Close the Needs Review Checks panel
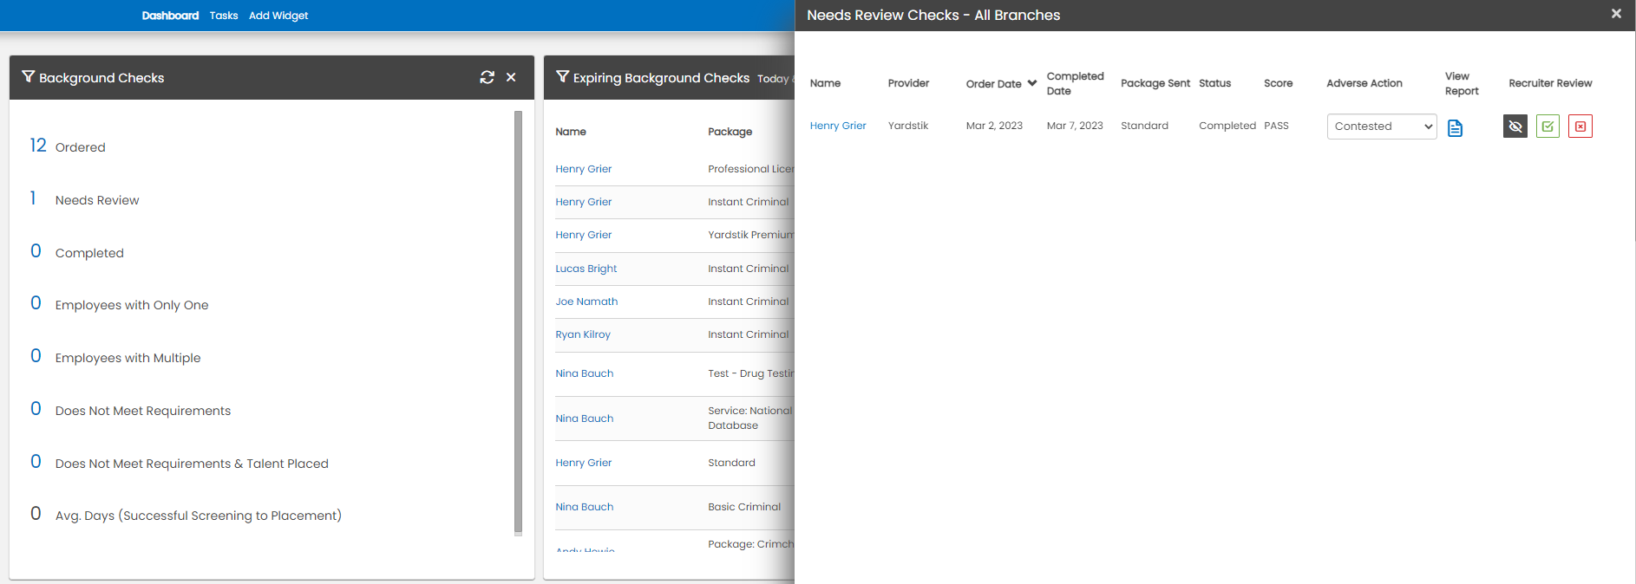Viewport: 1636px width, 584px height. tap(1616, 14)
